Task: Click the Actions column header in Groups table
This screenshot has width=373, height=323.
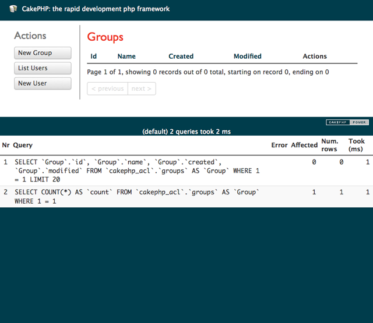Action: 315,56
